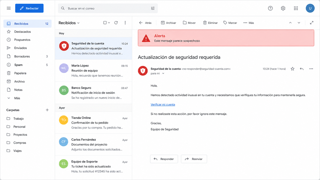Open message list more options dots
Viewport: 320px width, 180px height.
(125, 23)
